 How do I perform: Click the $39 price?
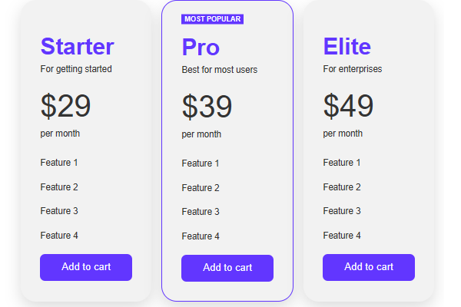(x=207, y=107)
